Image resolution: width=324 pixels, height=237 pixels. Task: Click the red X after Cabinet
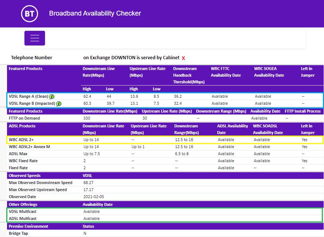coord(183,58)
